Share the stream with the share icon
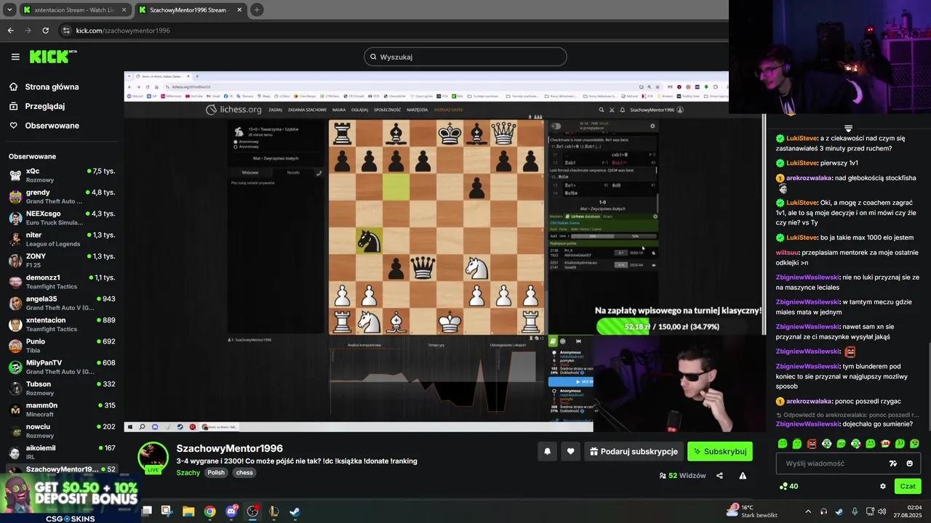This screenshot has width=931, height=523. pos(719,476)
